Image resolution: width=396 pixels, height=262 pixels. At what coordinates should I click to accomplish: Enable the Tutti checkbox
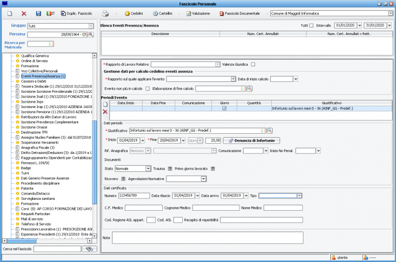311,25
